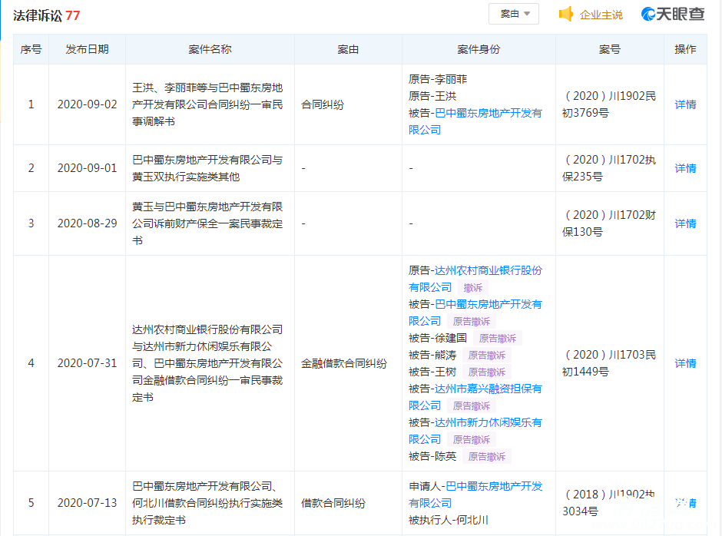Click the 法律诉讼 77 section heading
The height and width of the screenshot is (536, 722).
47,15
